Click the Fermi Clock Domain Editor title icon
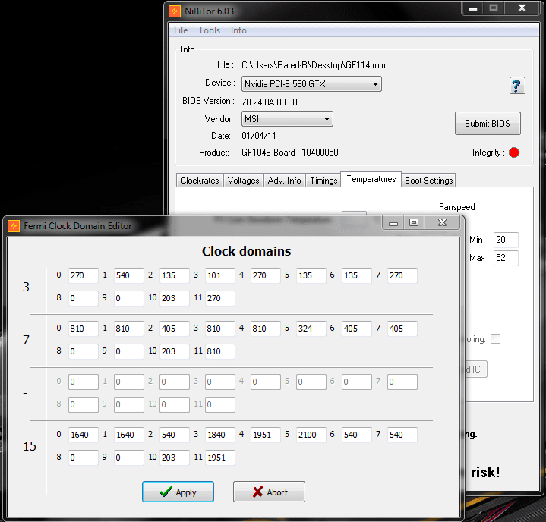The width and height of the screenshot is (546, 522). [14, 226]
